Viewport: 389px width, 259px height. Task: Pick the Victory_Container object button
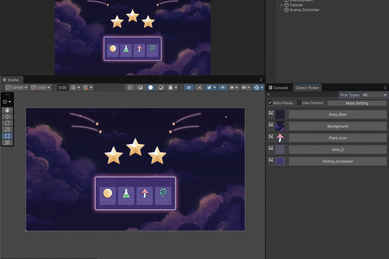337,161
